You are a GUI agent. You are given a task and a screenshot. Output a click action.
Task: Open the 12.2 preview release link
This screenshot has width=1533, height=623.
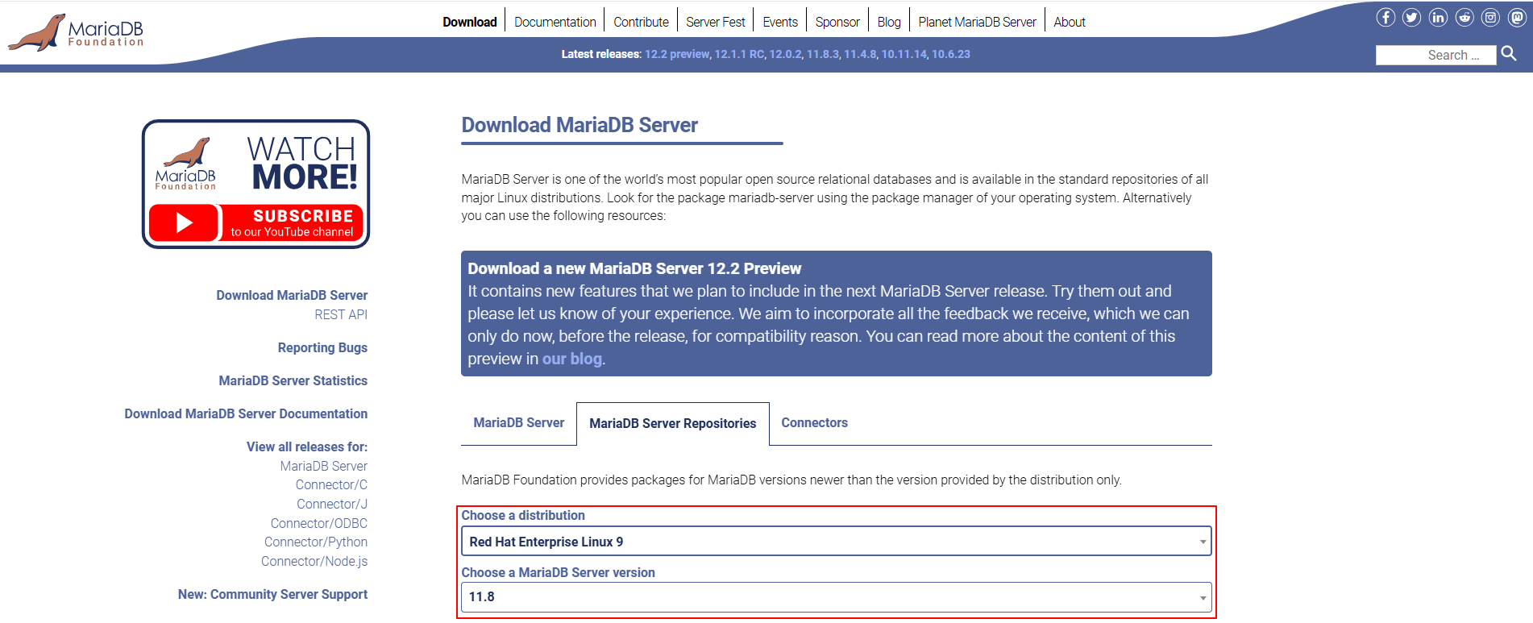pyautogui.click(x=677, y=54)
